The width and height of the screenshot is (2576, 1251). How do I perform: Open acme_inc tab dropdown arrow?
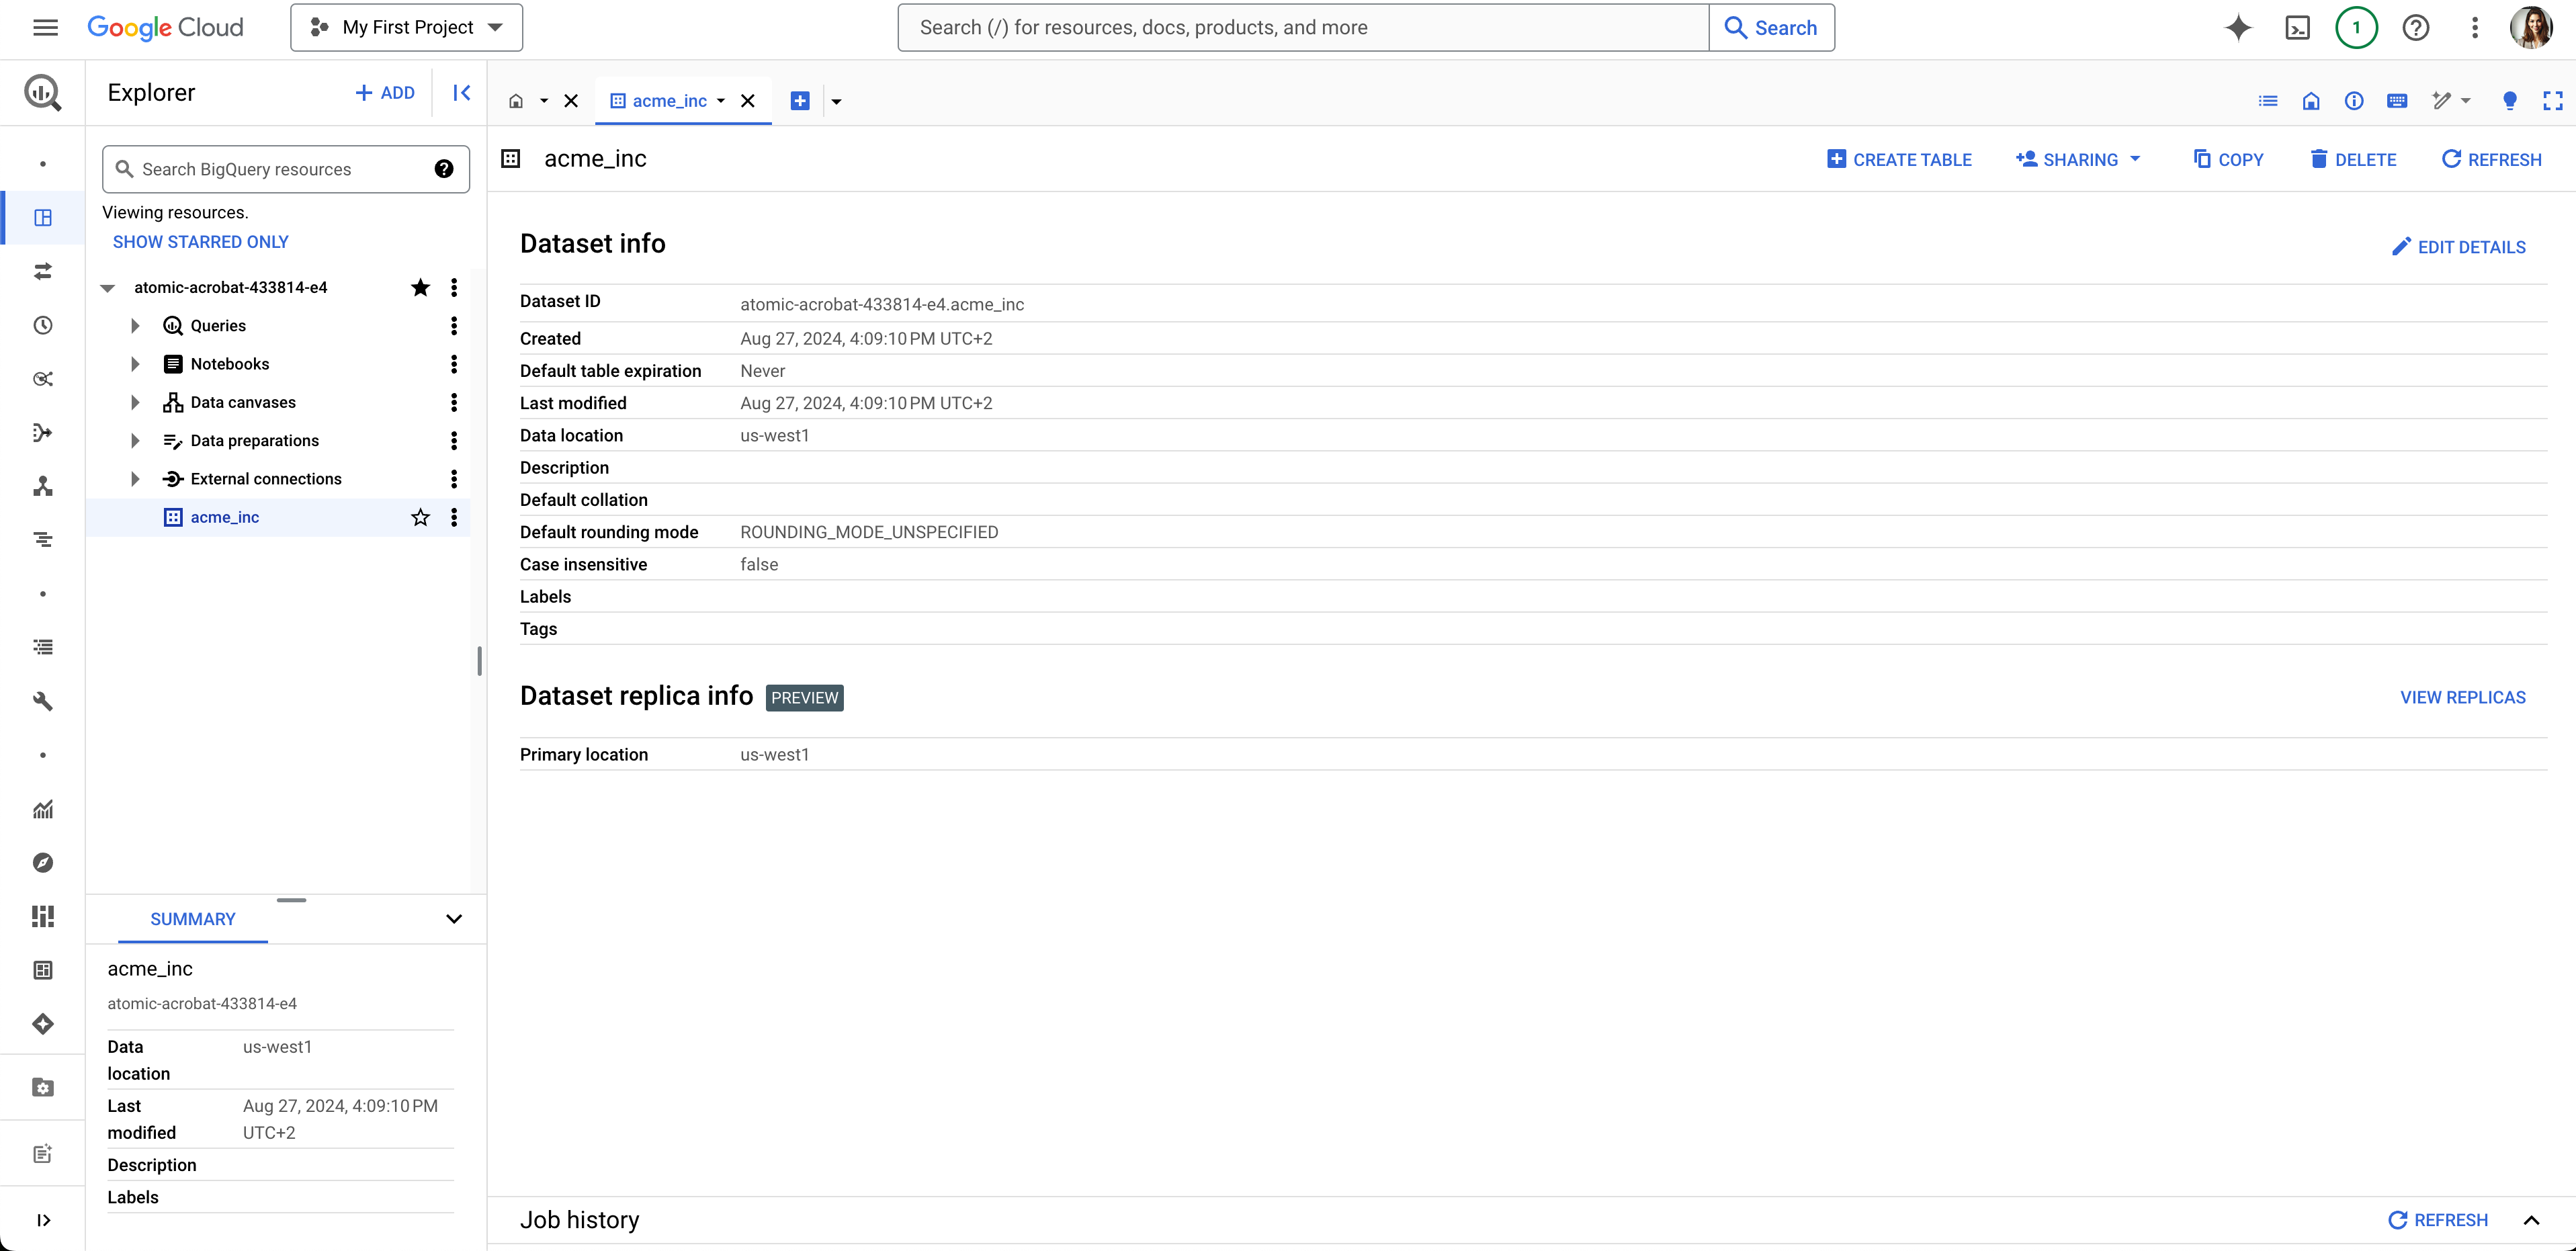click(721, 101)
